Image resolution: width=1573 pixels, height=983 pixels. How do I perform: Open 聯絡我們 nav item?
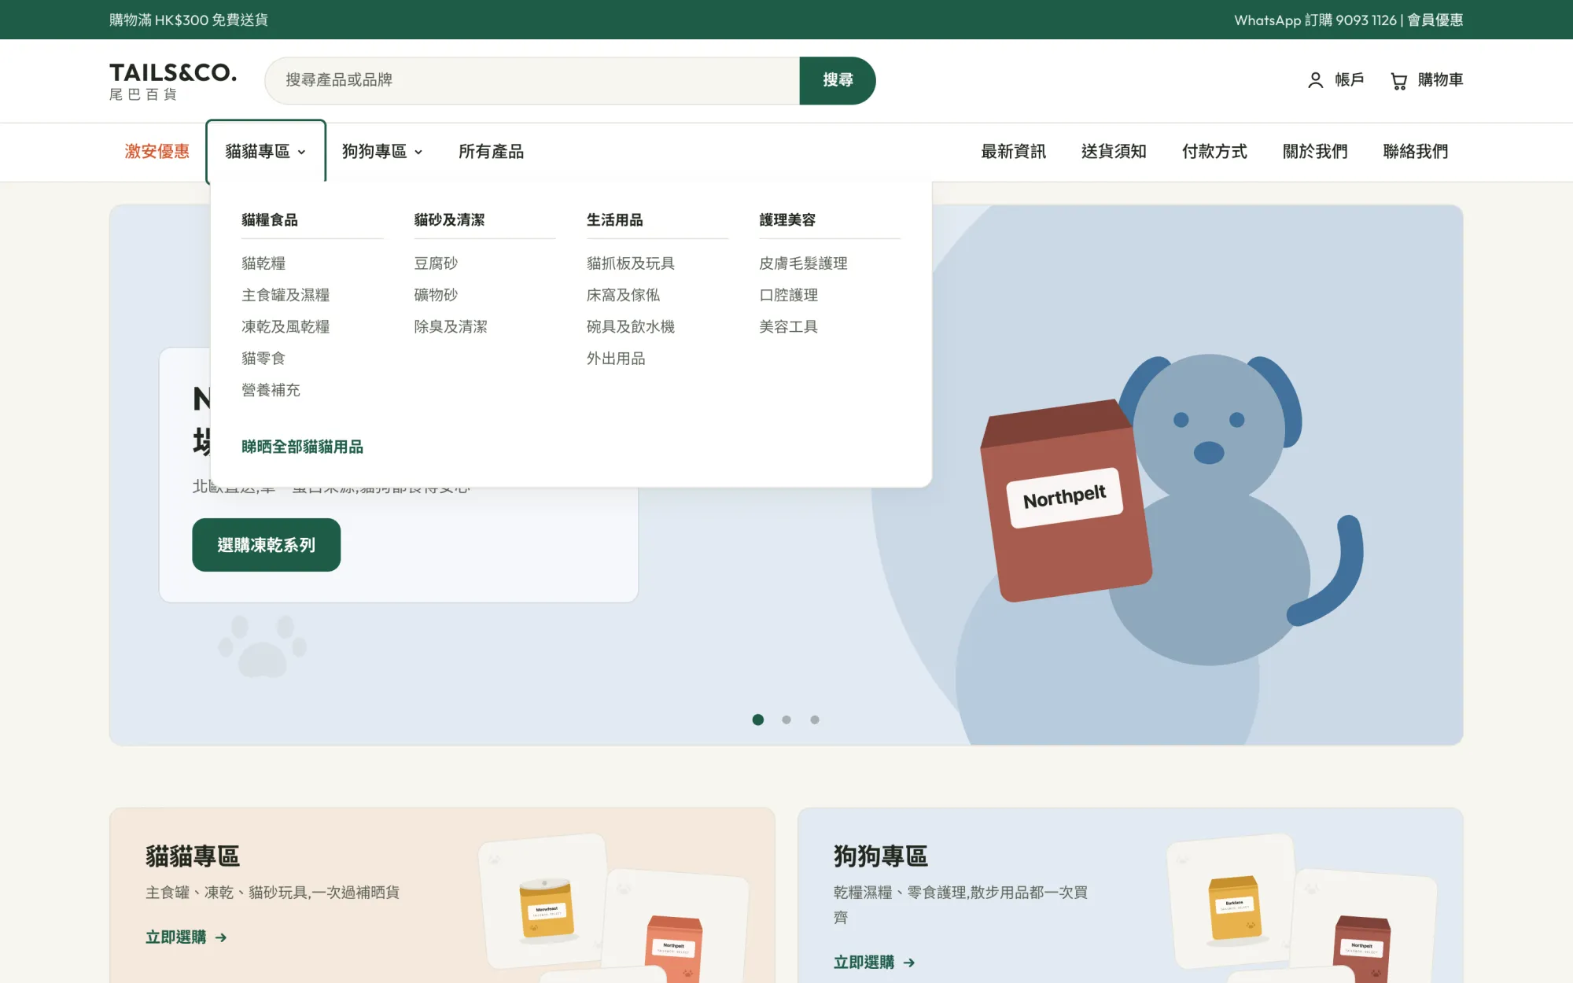(1416, 151)
